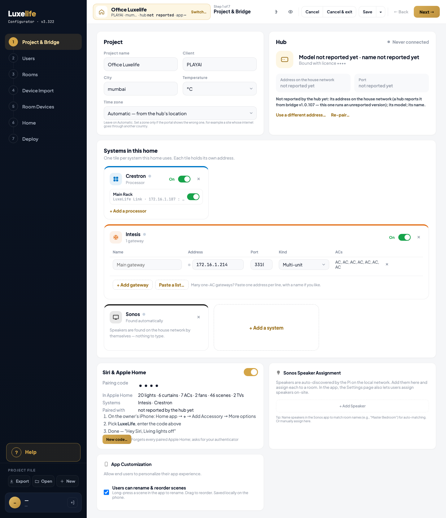Click the Intesis snowflake icon
The image size is (446, 518).
click(x=116, y=237)
